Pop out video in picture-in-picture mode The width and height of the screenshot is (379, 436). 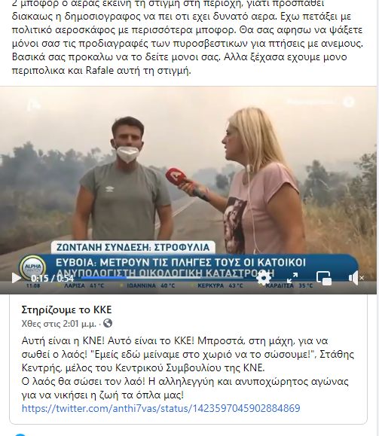324,278
